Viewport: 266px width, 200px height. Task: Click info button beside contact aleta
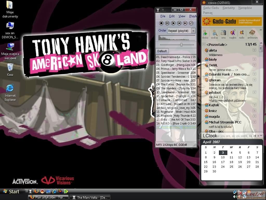point(254,50)
